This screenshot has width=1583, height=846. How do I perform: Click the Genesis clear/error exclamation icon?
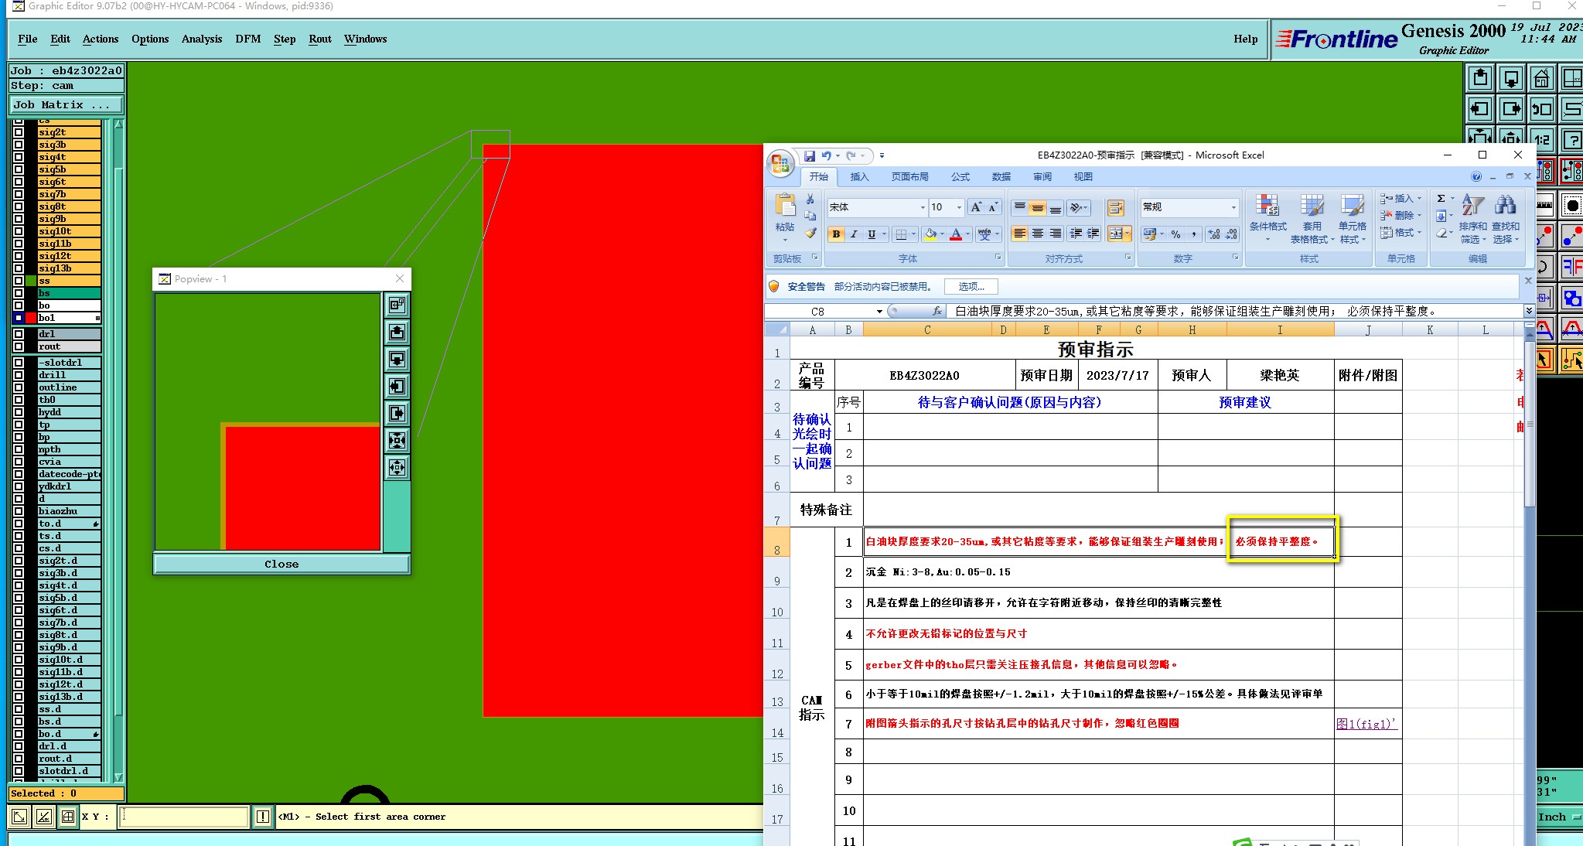tap(263, 817)
